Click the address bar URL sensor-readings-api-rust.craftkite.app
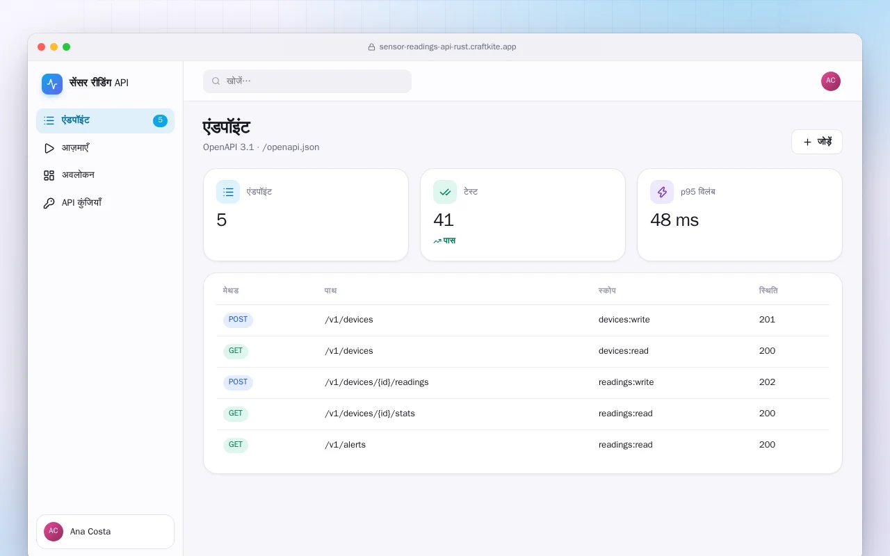Screen dimensions: 890x556 (448, 47)
